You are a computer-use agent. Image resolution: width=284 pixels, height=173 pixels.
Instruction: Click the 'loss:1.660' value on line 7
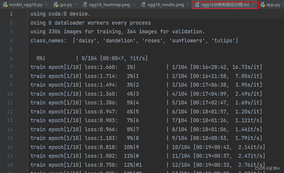[x=101, y=67]
